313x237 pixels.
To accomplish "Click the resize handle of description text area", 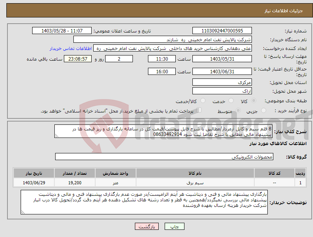I will [56, 136].
